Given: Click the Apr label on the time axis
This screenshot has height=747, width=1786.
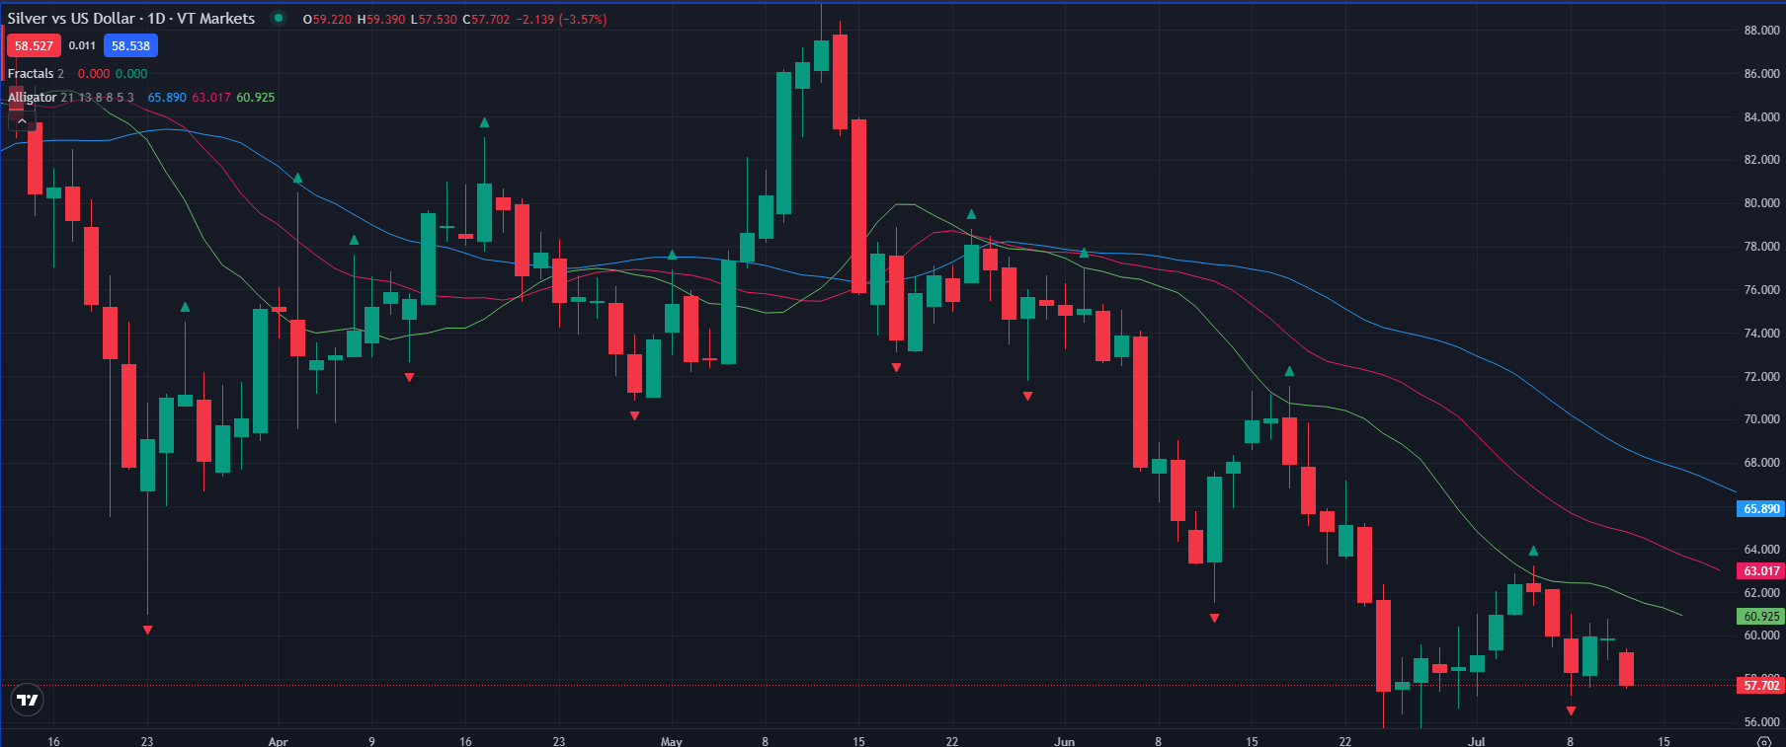Looking at the screenshot, I should pos(279,741).
